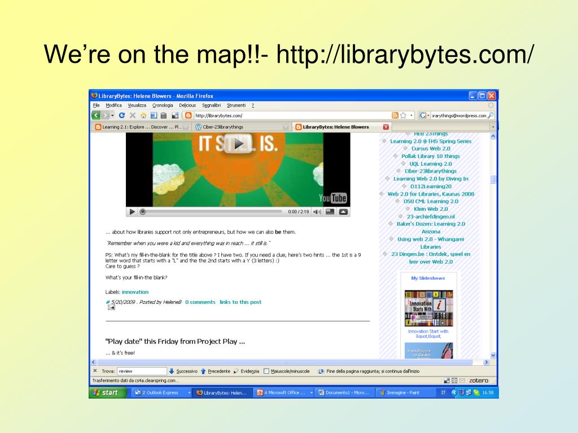Open the Pollak Library 10 things link
578x433 pixels.
pyautogui.click(x=431, y=156)
